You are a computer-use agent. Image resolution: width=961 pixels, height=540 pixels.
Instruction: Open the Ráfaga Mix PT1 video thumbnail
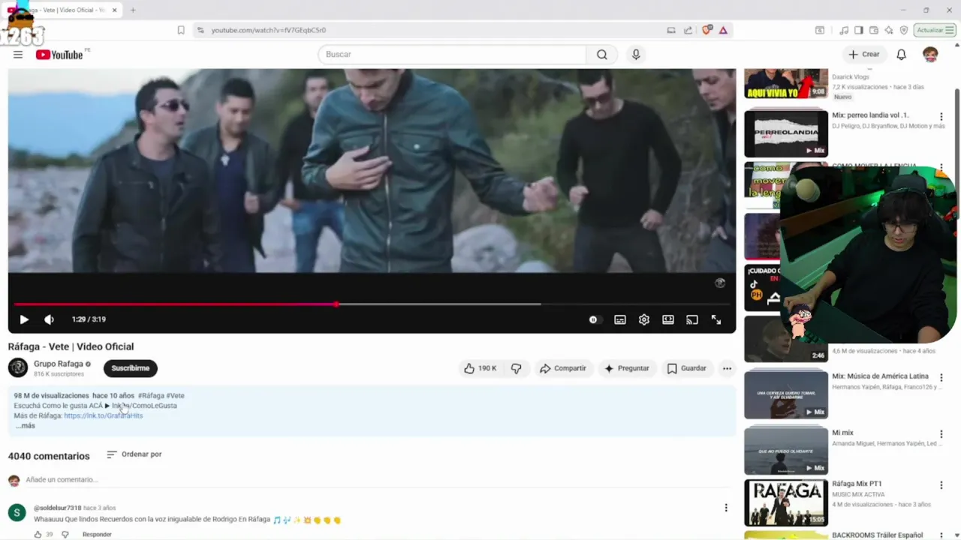(x=786, y=502)
